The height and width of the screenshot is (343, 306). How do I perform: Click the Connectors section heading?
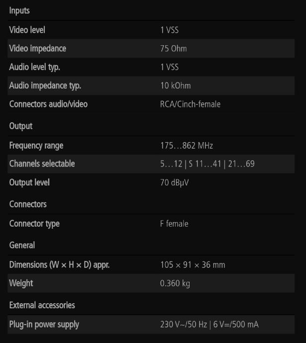[x=28, y=204]
